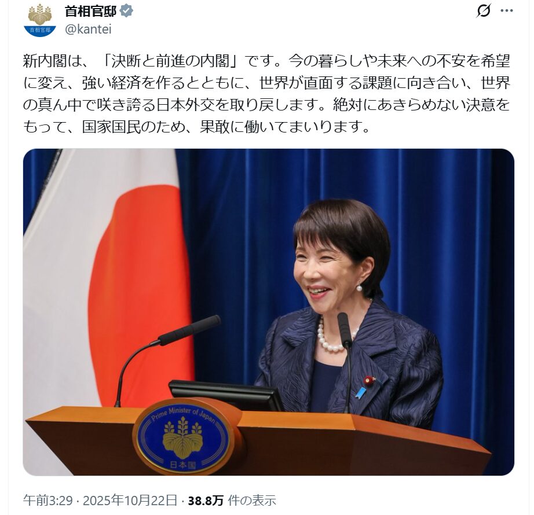Open the press conference photo
The width and height of the screenshot is (534, 515).
click(x=268, y=312)
